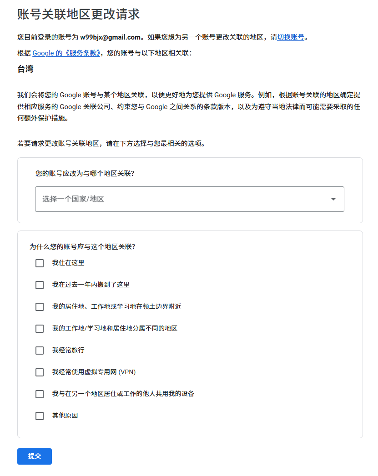The height and width of the screenshot is (476, 378).
Task: Click the '若要请求更改账号关联地区' instruction line
Action: 111,143
